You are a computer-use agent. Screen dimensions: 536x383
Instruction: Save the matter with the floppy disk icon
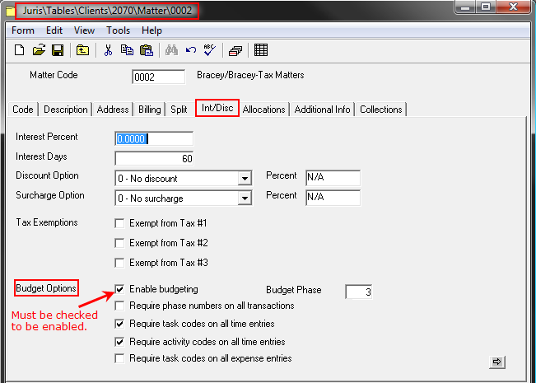coord(58,50)
